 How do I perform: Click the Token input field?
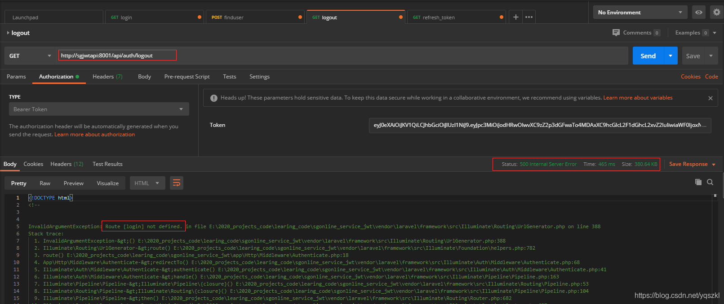[x=540, y=125]
